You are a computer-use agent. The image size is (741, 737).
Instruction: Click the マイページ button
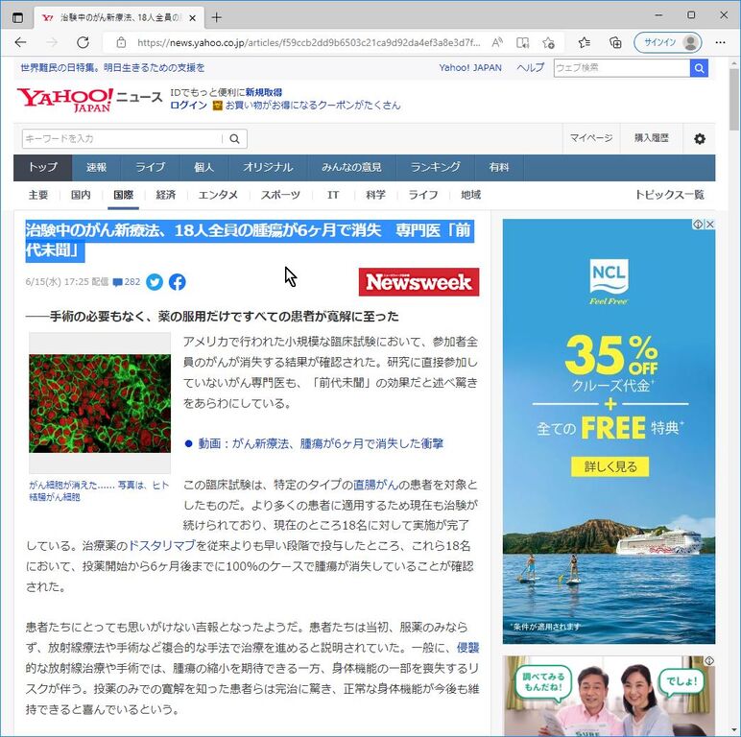pos(591,138)
